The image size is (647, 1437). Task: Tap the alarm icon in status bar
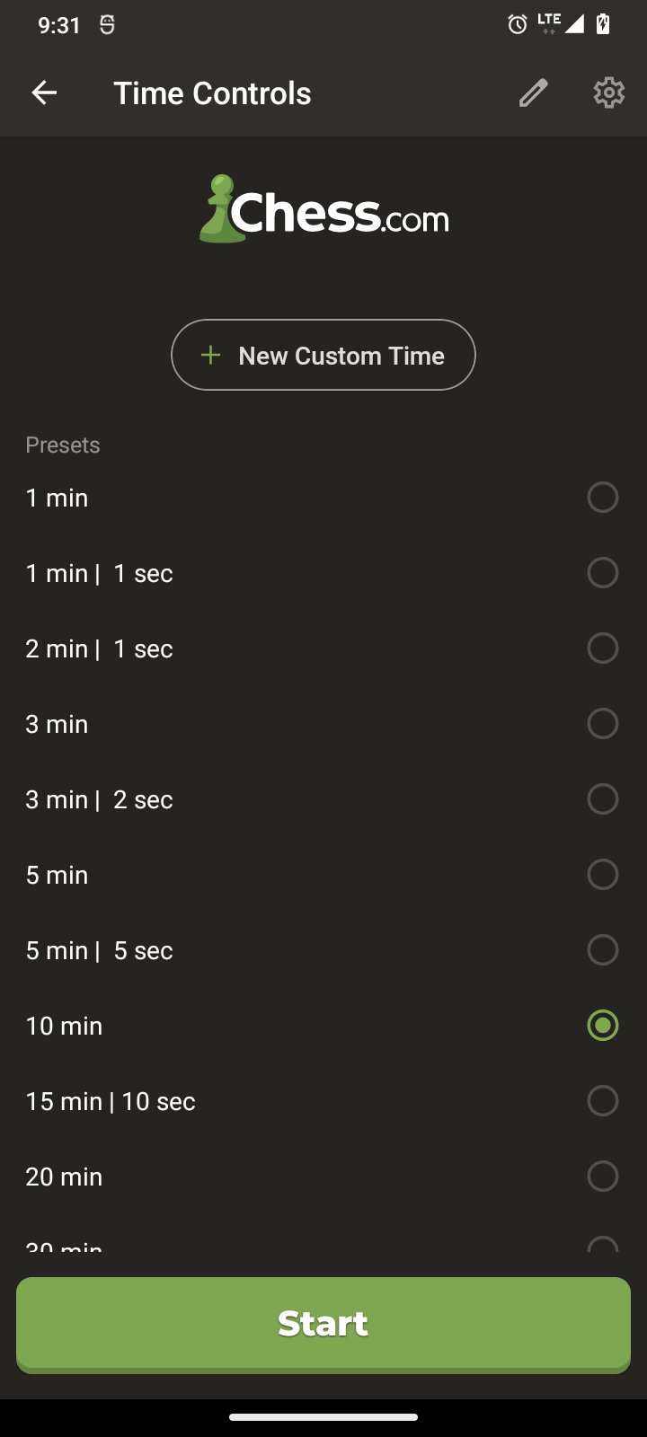click(x=518, y=24)
